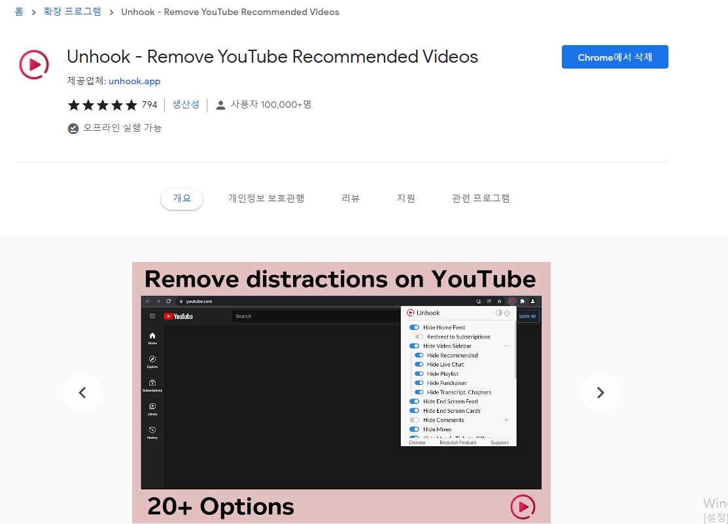
Task: Select the 개요 tab
Action: 182,199
